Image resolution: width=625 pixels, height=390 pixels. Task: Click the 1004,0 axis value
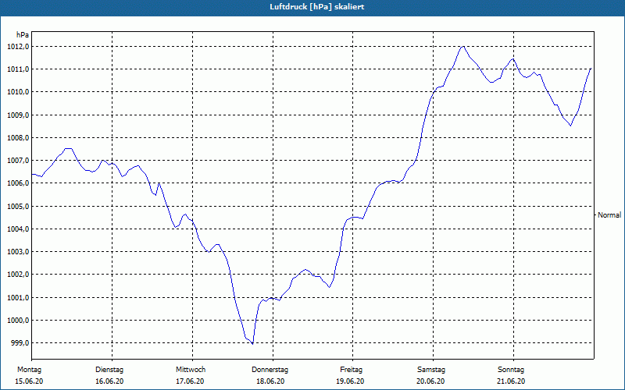click(x=18, y=229)
